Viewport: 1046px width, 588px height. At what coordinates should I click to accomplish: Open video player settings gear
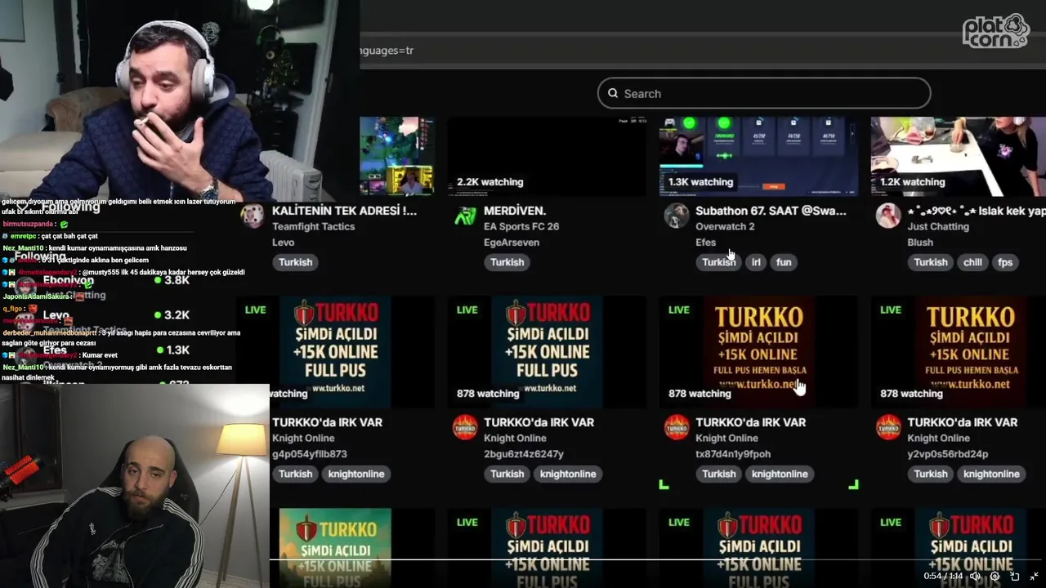[x=995, y=576]
